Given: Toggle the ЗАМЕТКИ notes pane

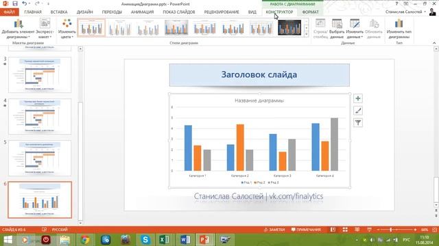Looking at the screenshot, I should coord(274,230).
